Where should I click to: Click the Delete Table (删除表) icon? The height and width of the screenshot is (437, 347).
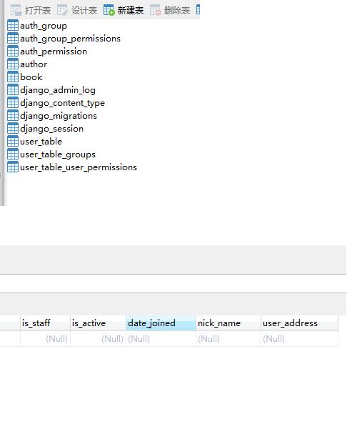(155, 10)
